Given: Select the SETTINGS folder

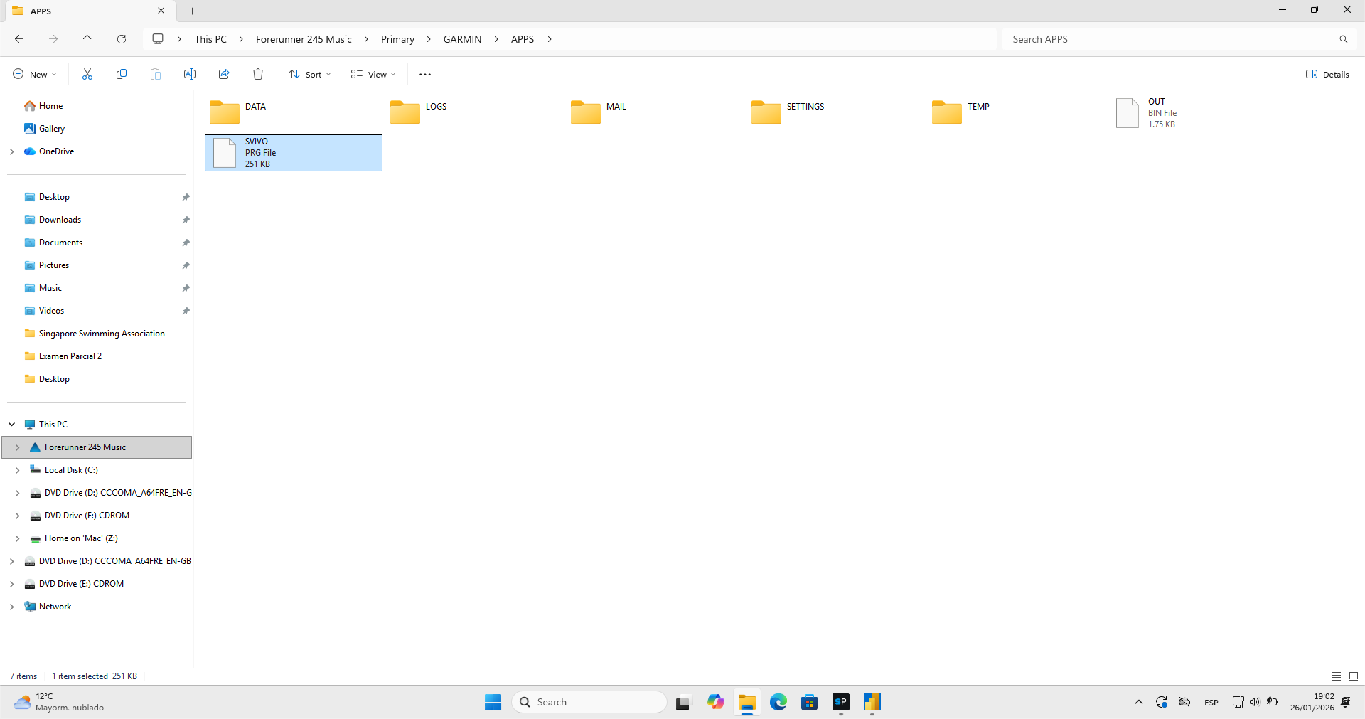Looking at the screenshot, I should (835, 112).
